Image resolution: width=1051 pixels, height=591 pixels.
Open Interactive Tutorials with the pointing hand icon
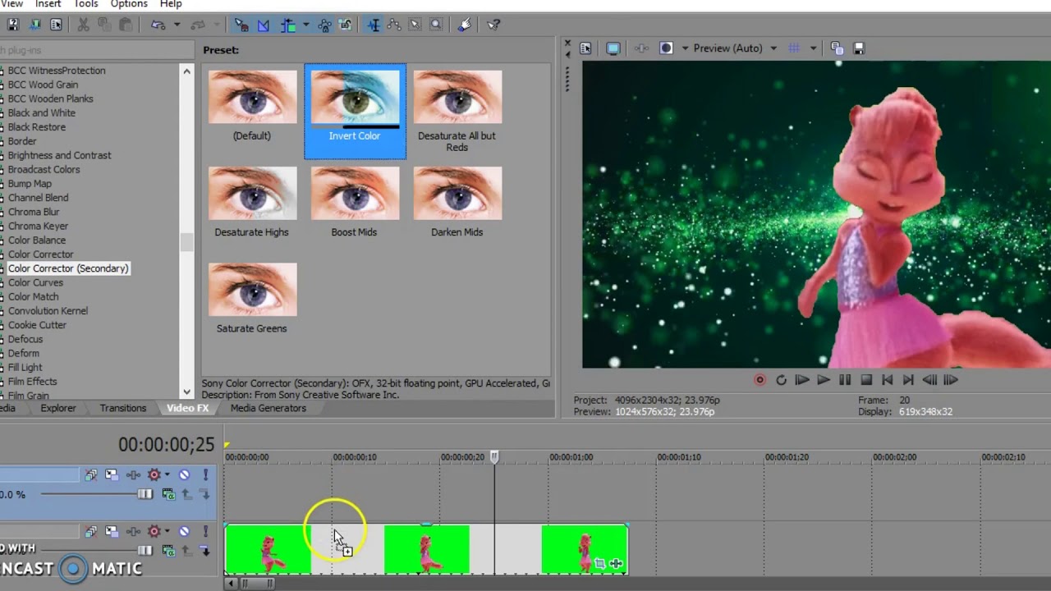point(465,25)
